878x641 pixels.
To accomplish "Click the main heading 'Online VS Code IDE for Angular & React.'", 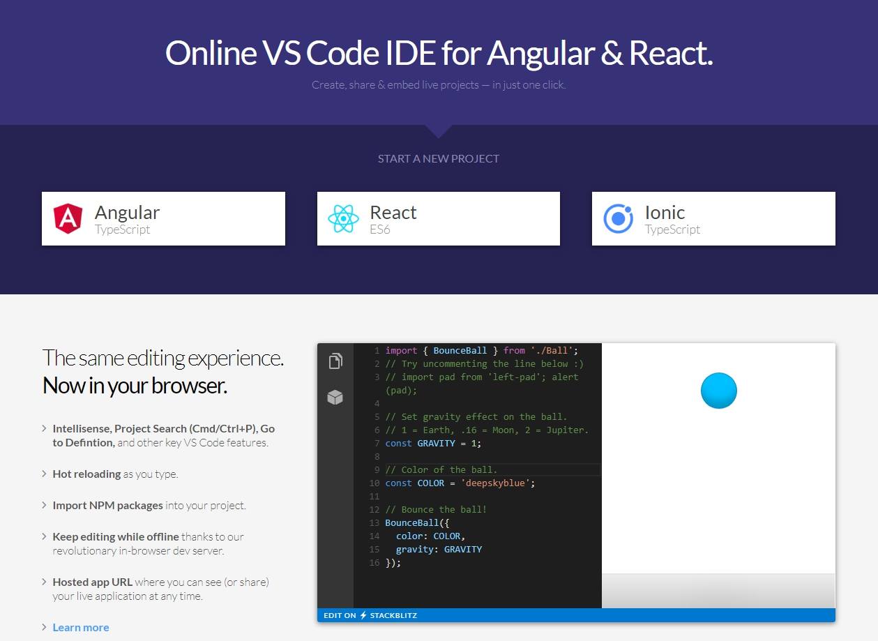I will tap(439, 53).
